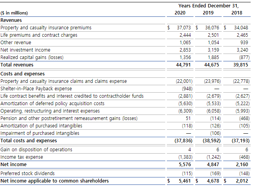Select the 2019 column header
This screenshot has height=188, width=253.
pyautogui.click(x=208, y=13)
